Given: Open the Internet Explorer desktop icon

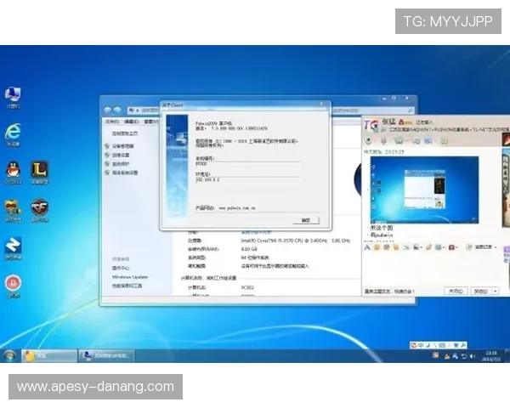Looking at the screenshot, I should [14, 132].
